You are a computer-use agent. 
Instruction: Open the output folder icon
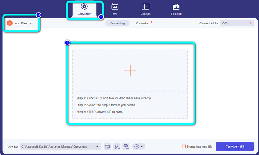click(107, 147)
